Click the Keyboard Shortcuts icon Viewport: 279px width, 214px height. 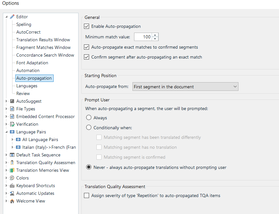(12, 186)
